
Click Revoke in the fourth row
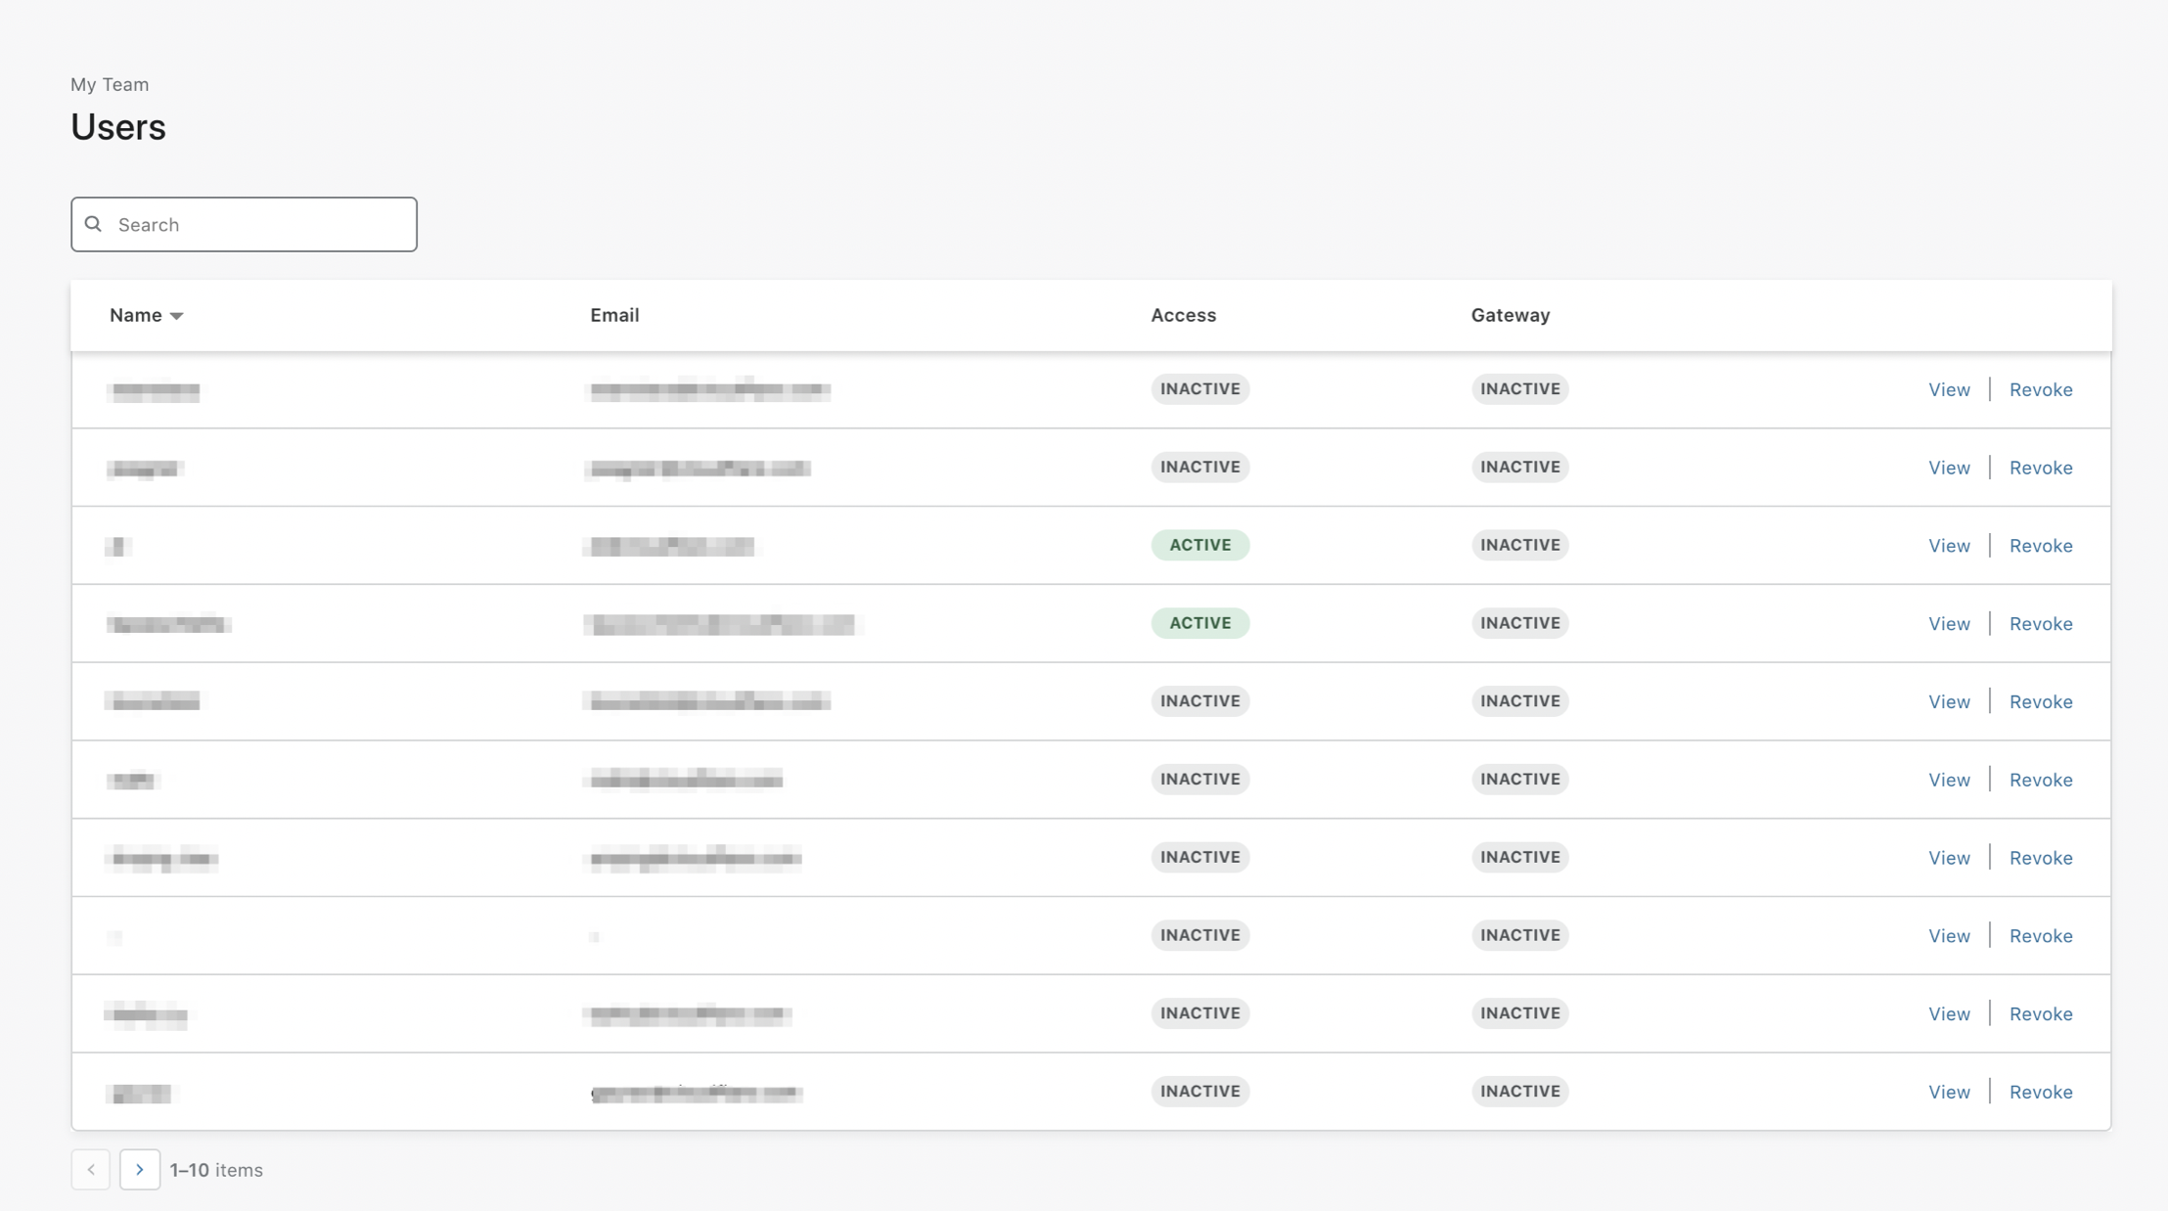tap(2040, 624)
